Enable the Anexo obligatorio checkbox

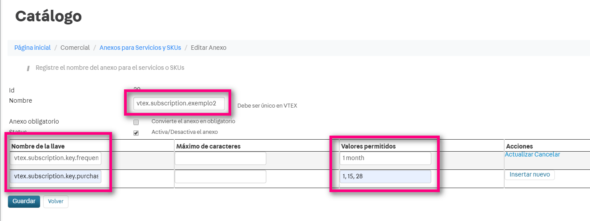(136, 122)
